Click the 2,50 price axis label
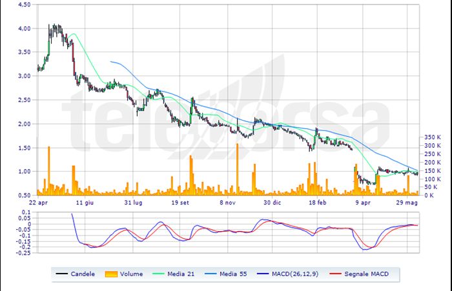 click(24, 100)
